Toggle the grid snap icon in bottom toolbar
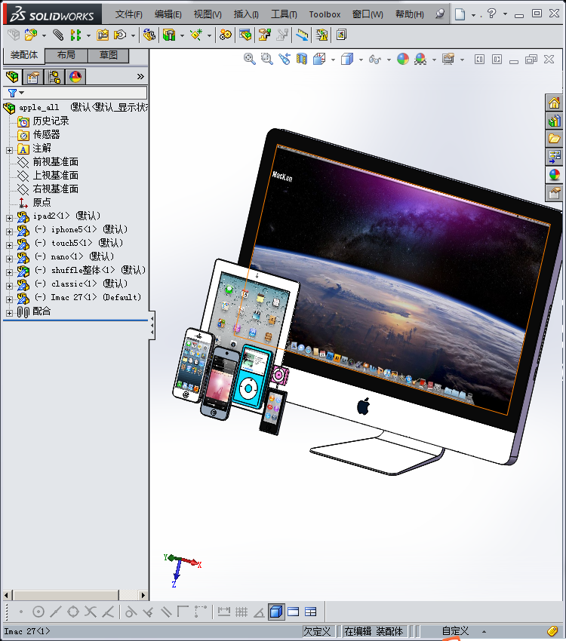566x641 pixels. click(x=241, y=612)
